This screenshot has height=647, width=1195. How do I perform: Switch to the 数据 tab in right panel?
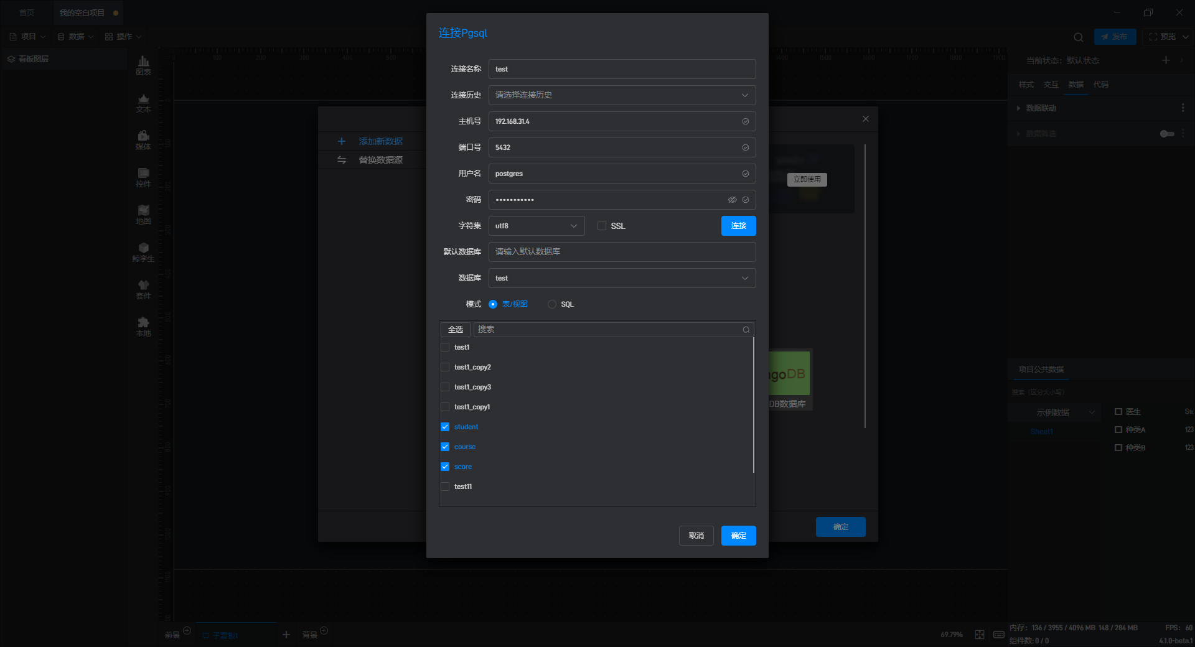pyautogui.click(x=1076, y=85)
